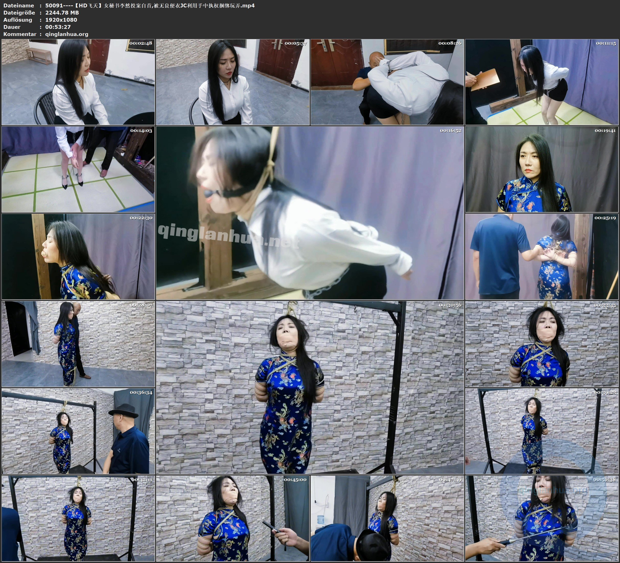Select the large thumbnail at 00:30:56

(x=310, y=387)
